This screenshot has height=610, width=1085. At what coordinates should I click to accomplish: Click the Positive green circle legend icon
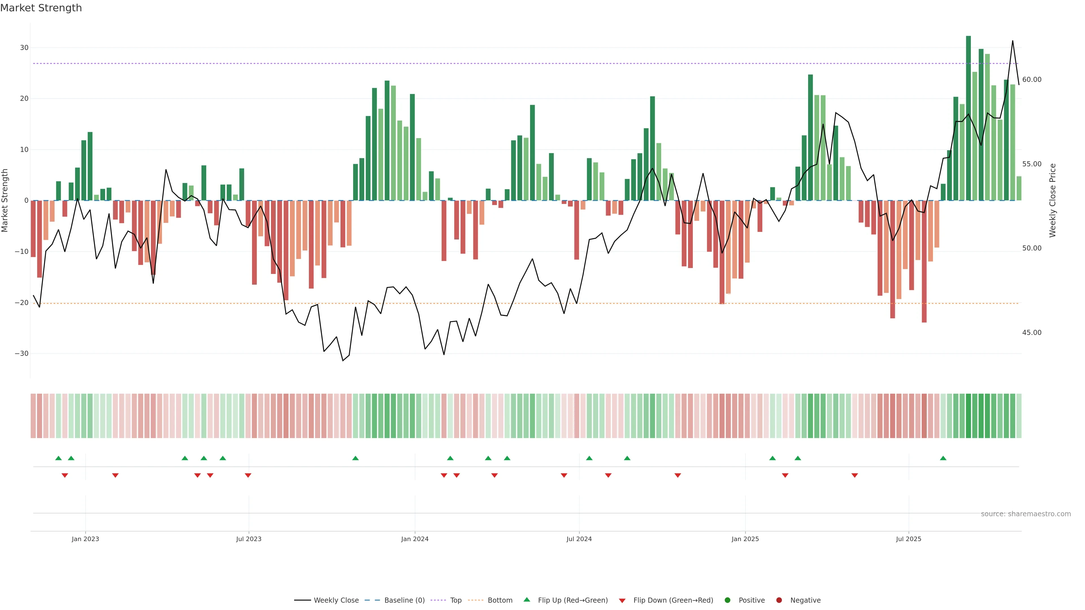point(727,600)
